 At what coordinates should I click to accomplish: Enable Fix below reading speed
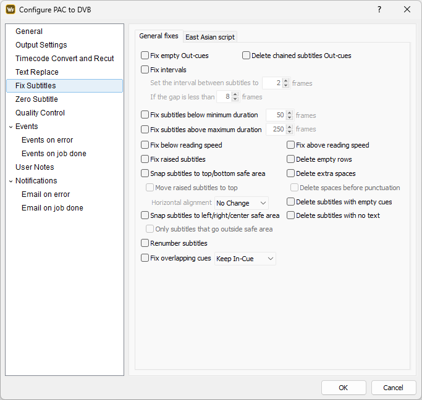[145, 145]
